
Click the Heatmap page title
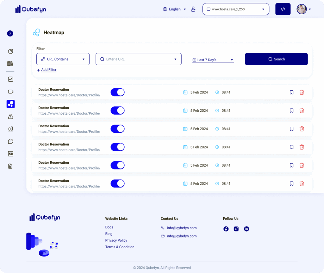[x=54, y=33]
